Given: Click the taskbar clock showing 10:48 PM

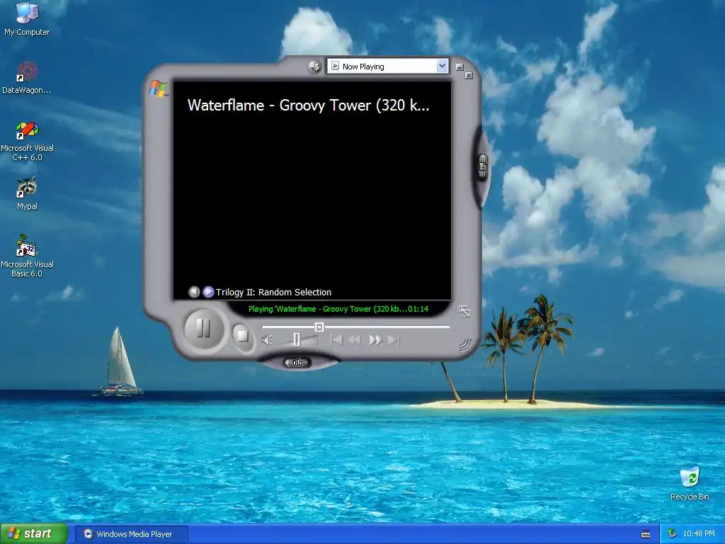Looking at the screenshot, I should click(x=699, y=534).
